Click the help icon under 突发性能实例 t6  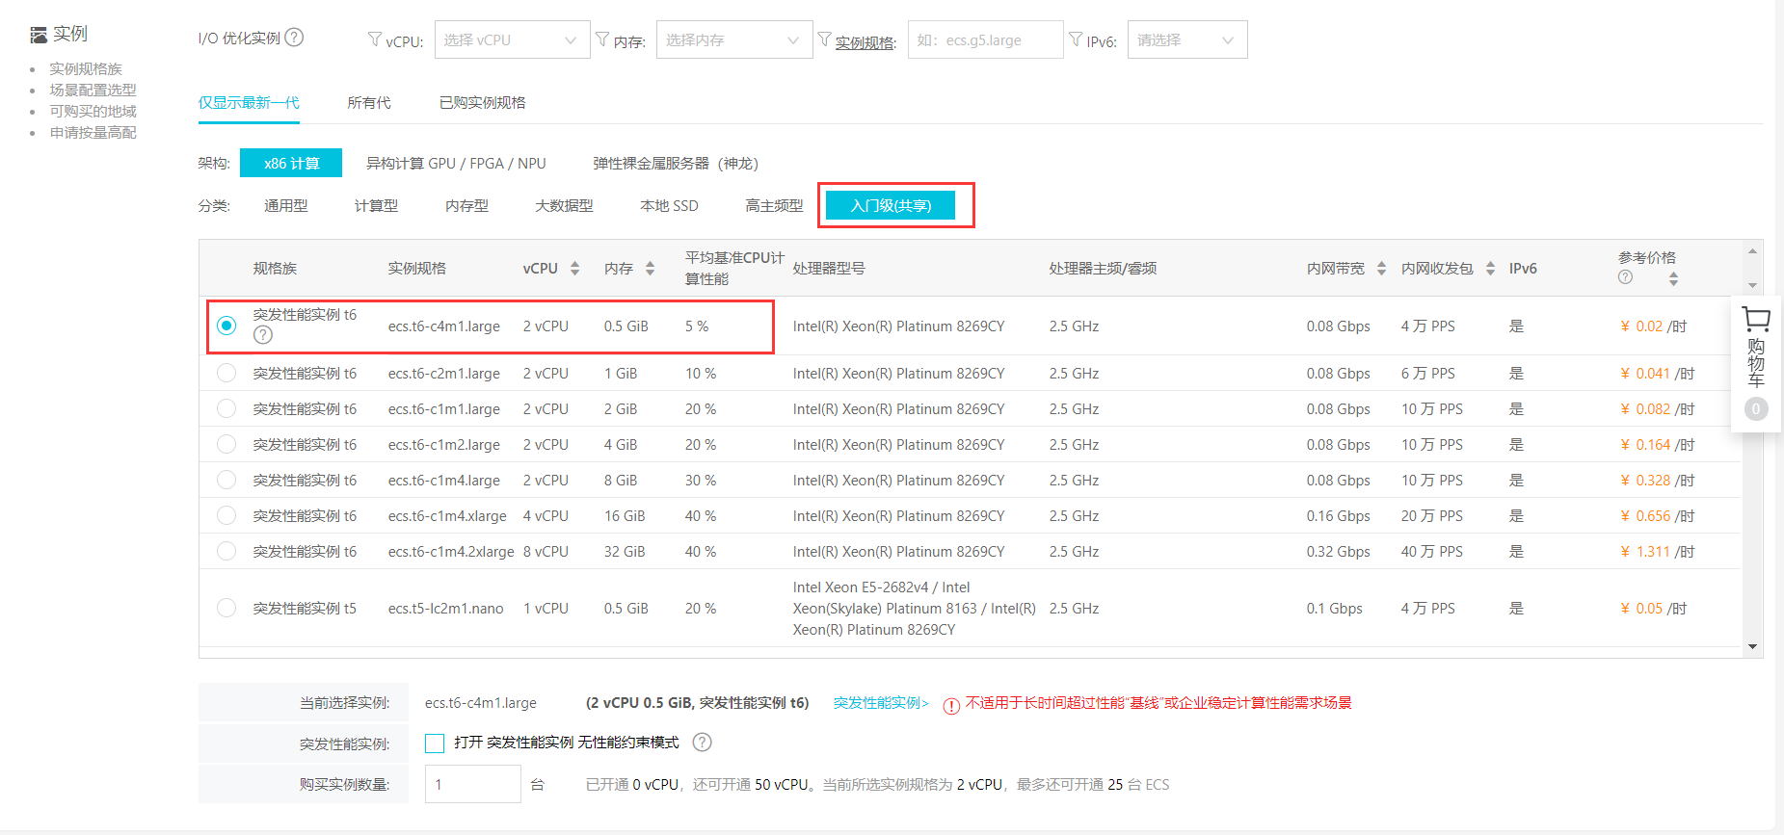263,335
